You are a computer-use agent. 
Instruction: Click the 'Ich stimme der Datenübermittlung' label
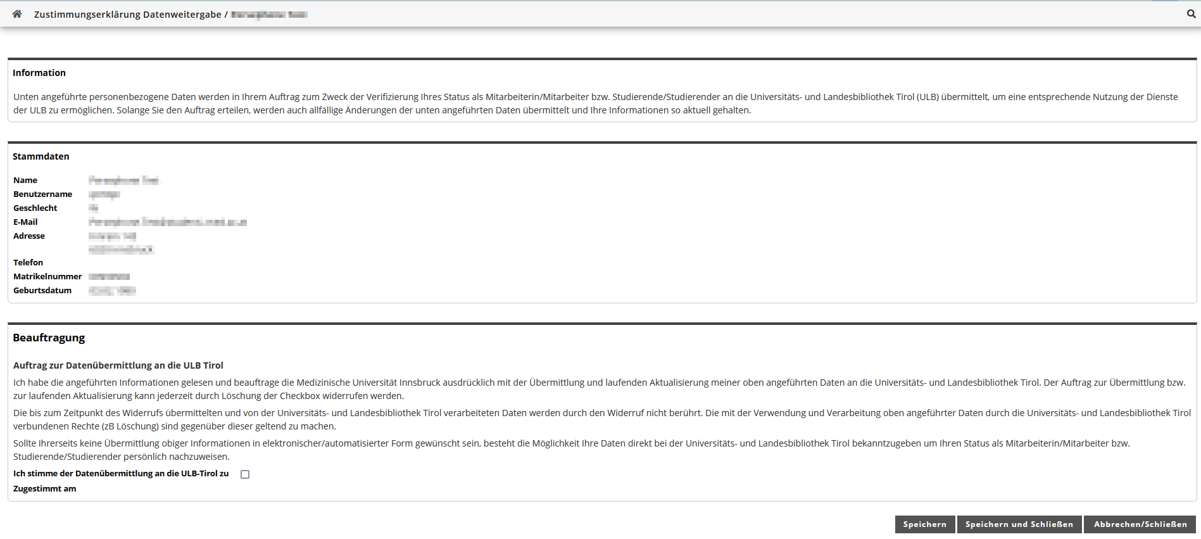click(121, 474)
